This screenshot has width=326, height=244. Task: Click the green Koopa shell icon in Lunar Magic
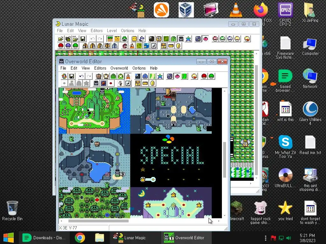(x=124, y=38)
